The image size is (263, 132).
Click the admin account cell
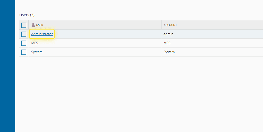click(x=168, y=34)
